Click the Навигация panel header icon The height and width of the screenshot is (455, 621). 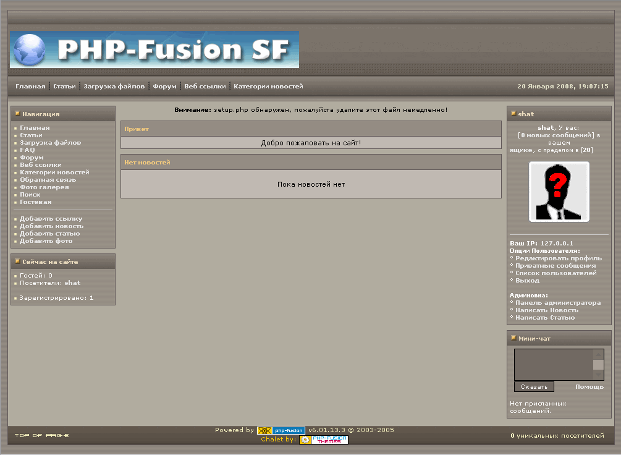pos(17,114)
